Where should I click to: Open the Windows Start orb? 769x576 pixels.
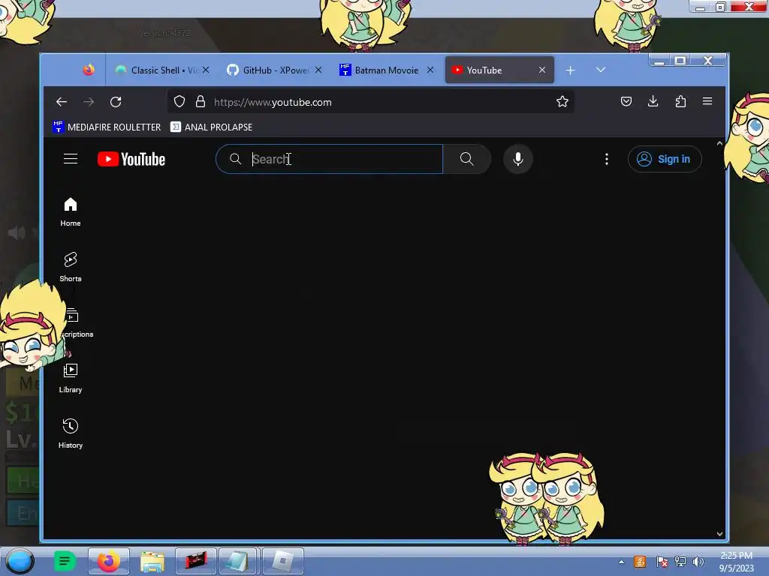(20, 561)
